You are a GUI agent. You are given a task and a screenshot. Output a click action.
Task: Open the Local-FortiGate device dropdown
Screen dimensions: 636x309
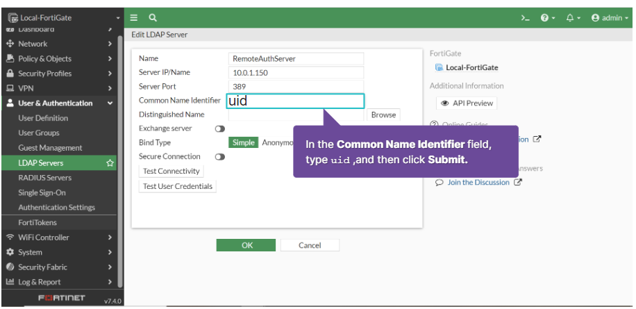(64, 18)
